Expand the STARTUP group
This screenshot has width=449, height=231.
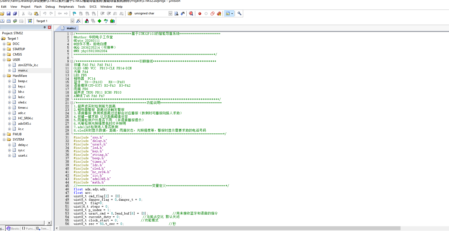pyautogui.click(x=4, y=49)
